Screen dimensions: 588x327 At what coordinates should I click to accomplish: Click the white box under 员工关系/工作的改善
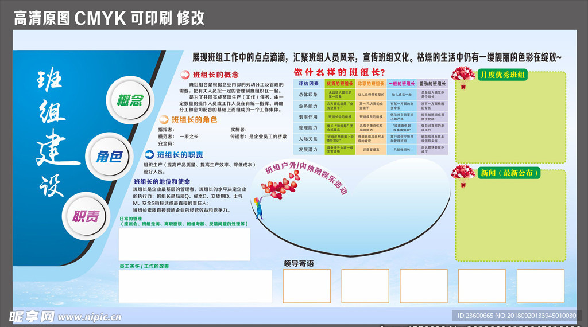[195, 286]
